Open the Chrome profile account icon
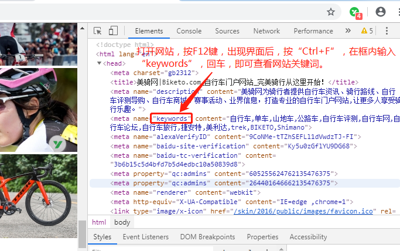This screenshot has height=251, width=400. (380, 12)
